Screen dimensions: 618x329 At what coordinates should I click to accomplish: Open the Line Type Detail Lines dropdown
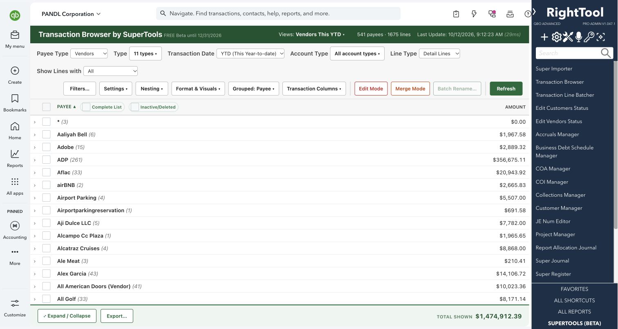coord(439,53)
